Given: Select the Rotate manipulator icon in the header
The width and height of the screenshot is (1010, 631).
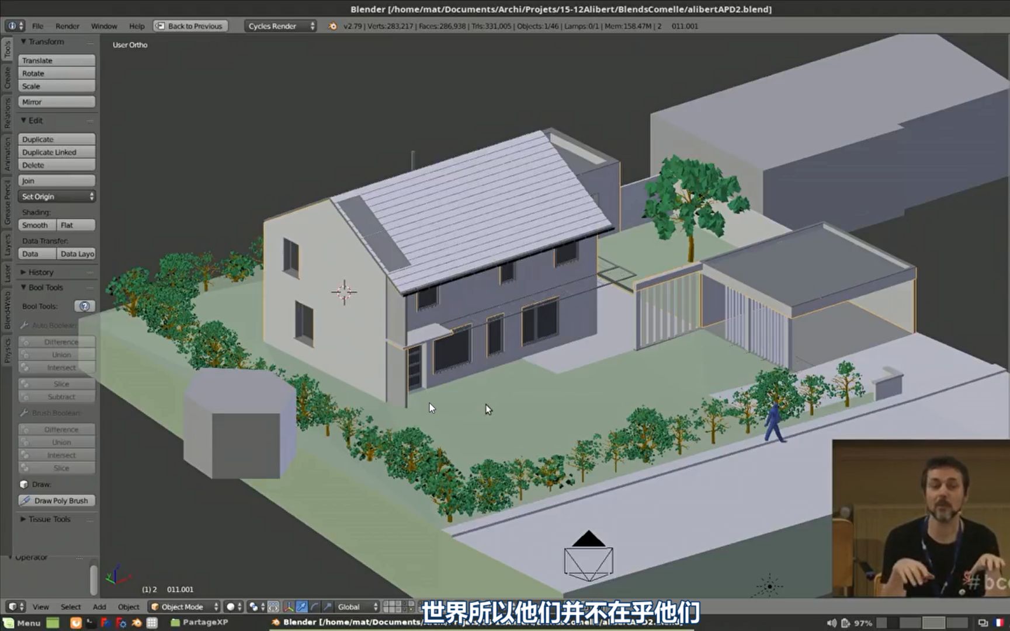Looking at the screenshot, I should (315, 607).
